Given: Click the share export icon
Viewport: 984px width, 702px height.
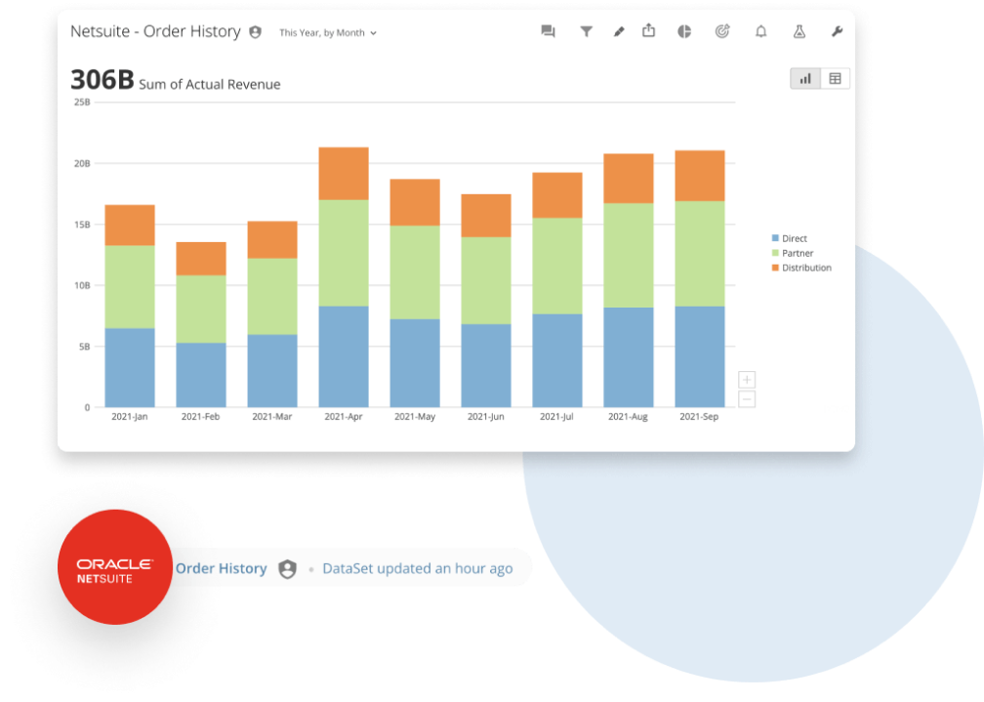Looking at the screenshot, I should tap(649, 30).
